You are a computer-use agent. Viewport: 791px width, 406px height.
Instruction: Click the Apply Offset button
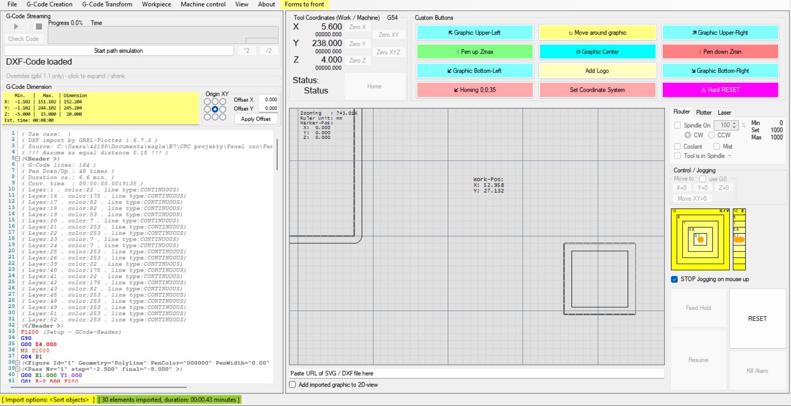(256, 119)
